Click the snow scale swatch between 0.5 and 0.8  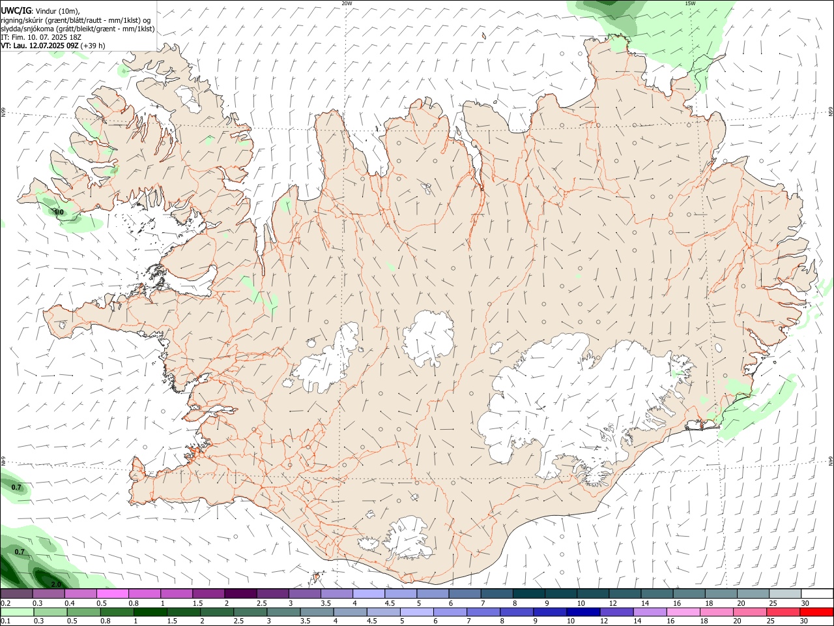pos(112,594)
